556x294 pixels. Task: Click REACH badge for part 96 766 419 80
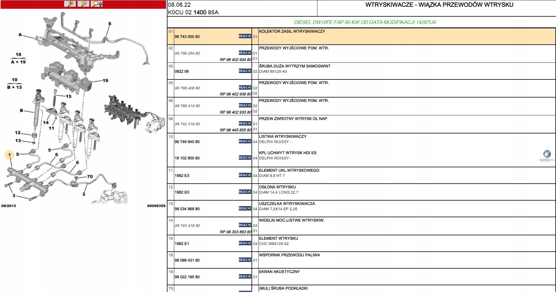point(245,105)
